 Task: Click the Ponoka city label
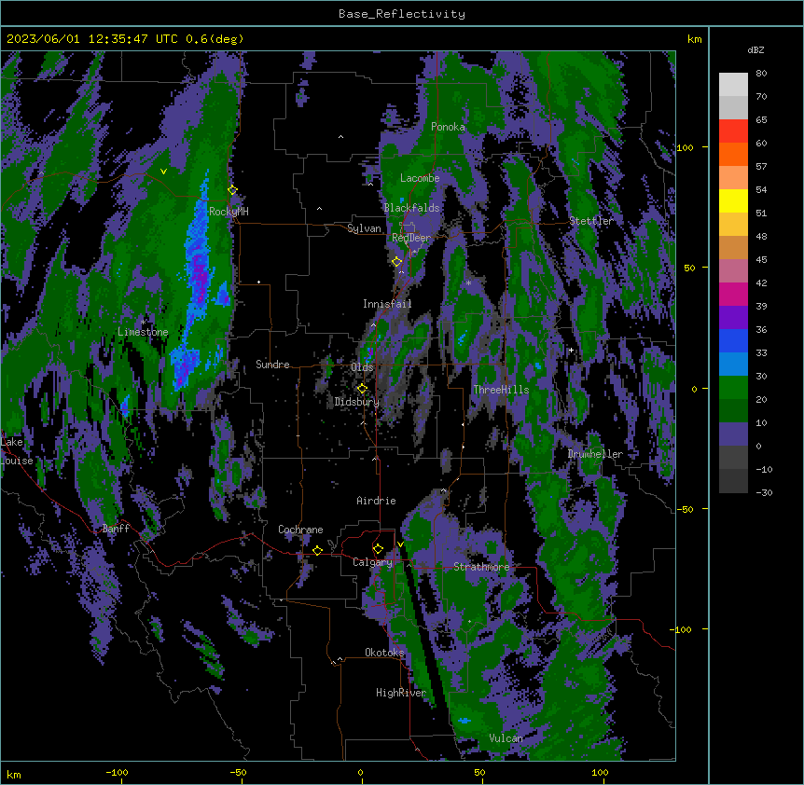pos(448,127)
